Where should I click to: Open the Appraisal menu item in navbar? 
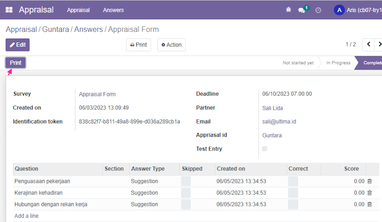(x=78, y=10)
